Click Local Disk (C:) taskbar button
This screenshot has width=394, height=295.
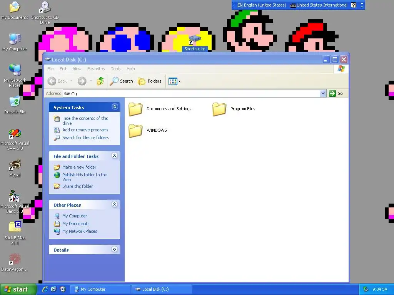(x=162, y=290)
